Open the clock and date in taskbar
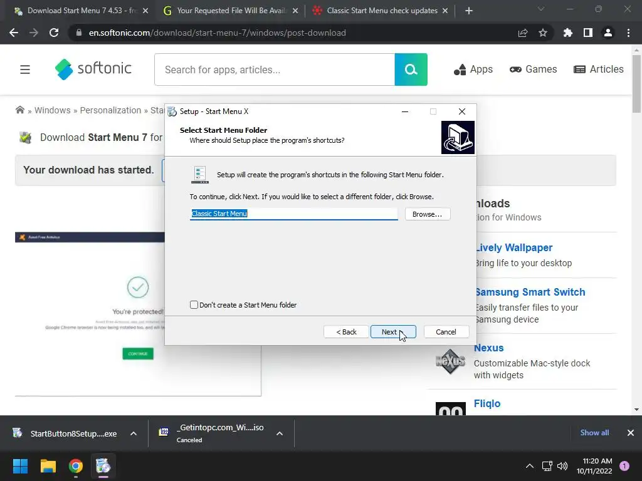This screenshot has width=642, height=481. [594, 466]
